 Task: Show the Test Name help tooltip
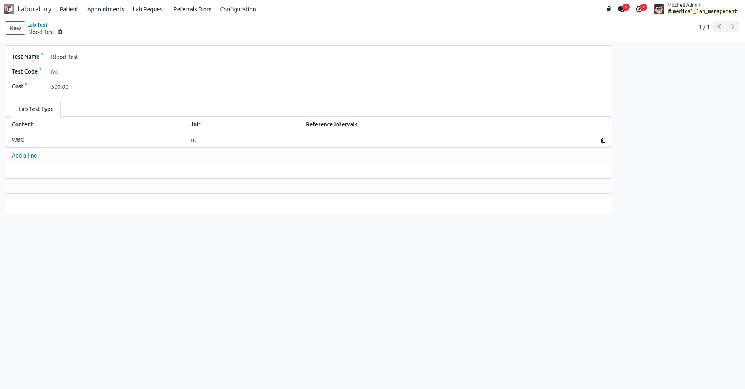(42, 55)
